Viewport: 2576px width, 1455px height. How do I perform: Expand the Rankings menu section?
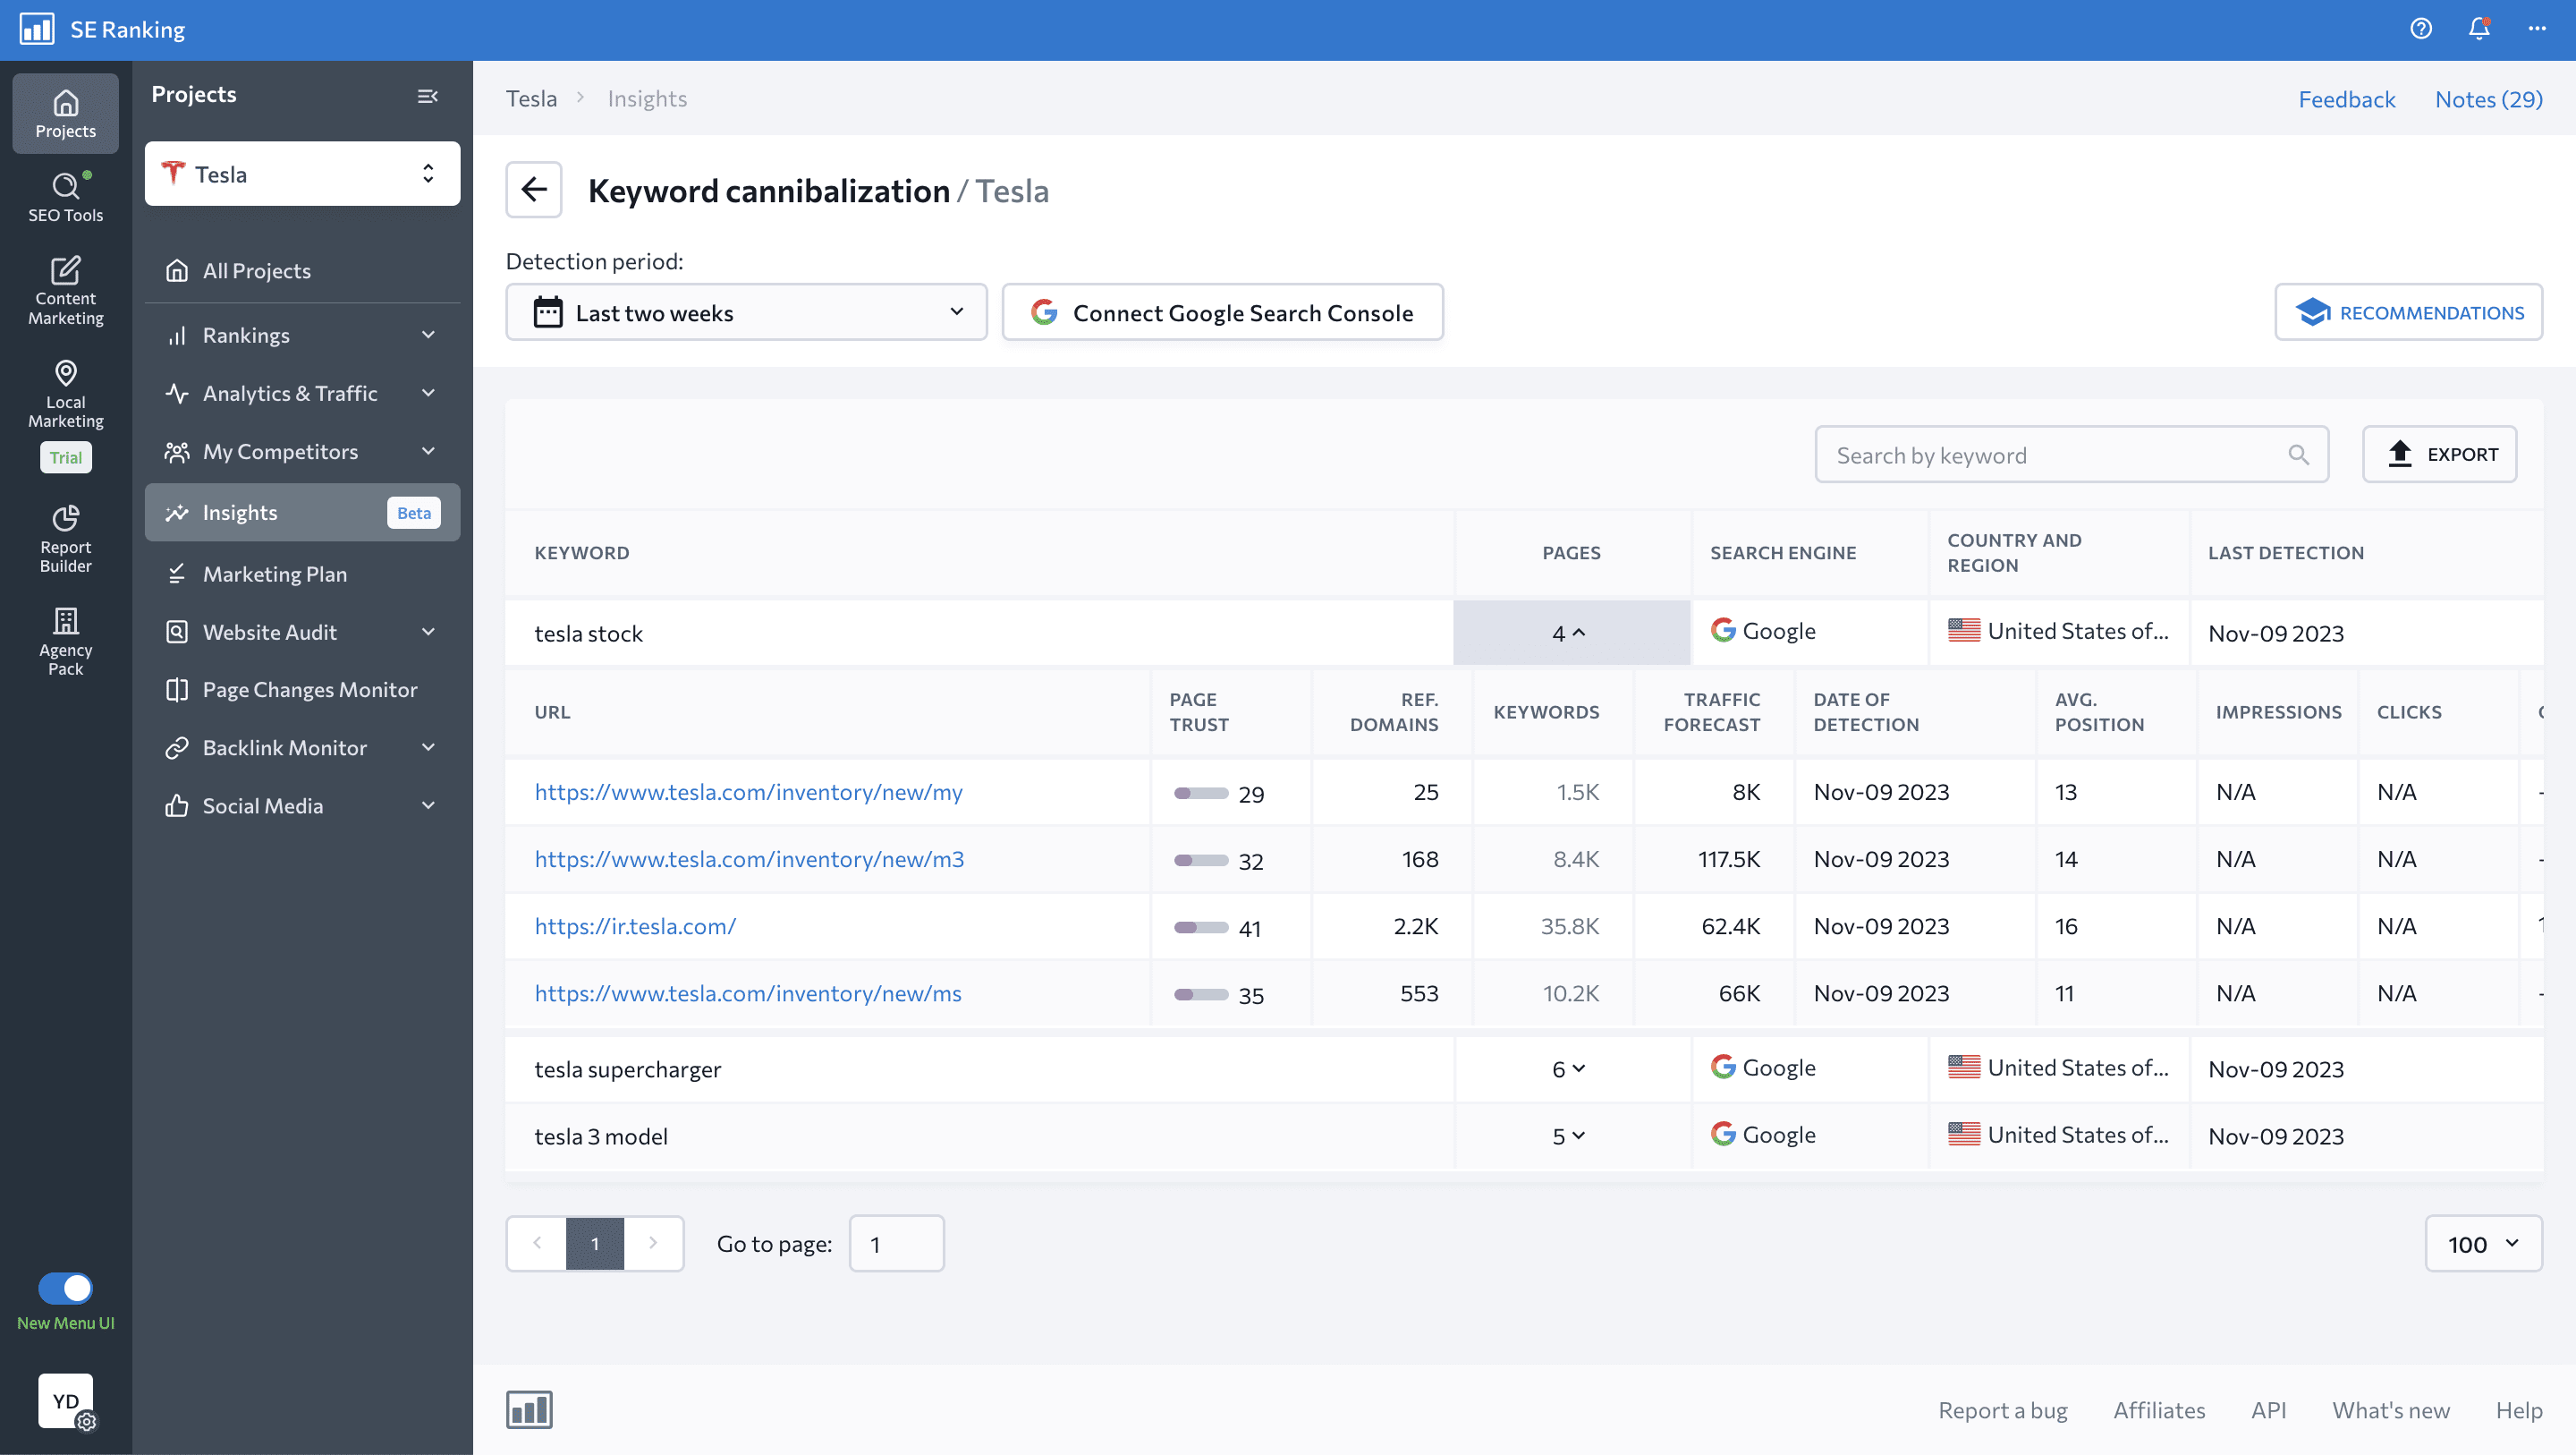coord(302,336)
